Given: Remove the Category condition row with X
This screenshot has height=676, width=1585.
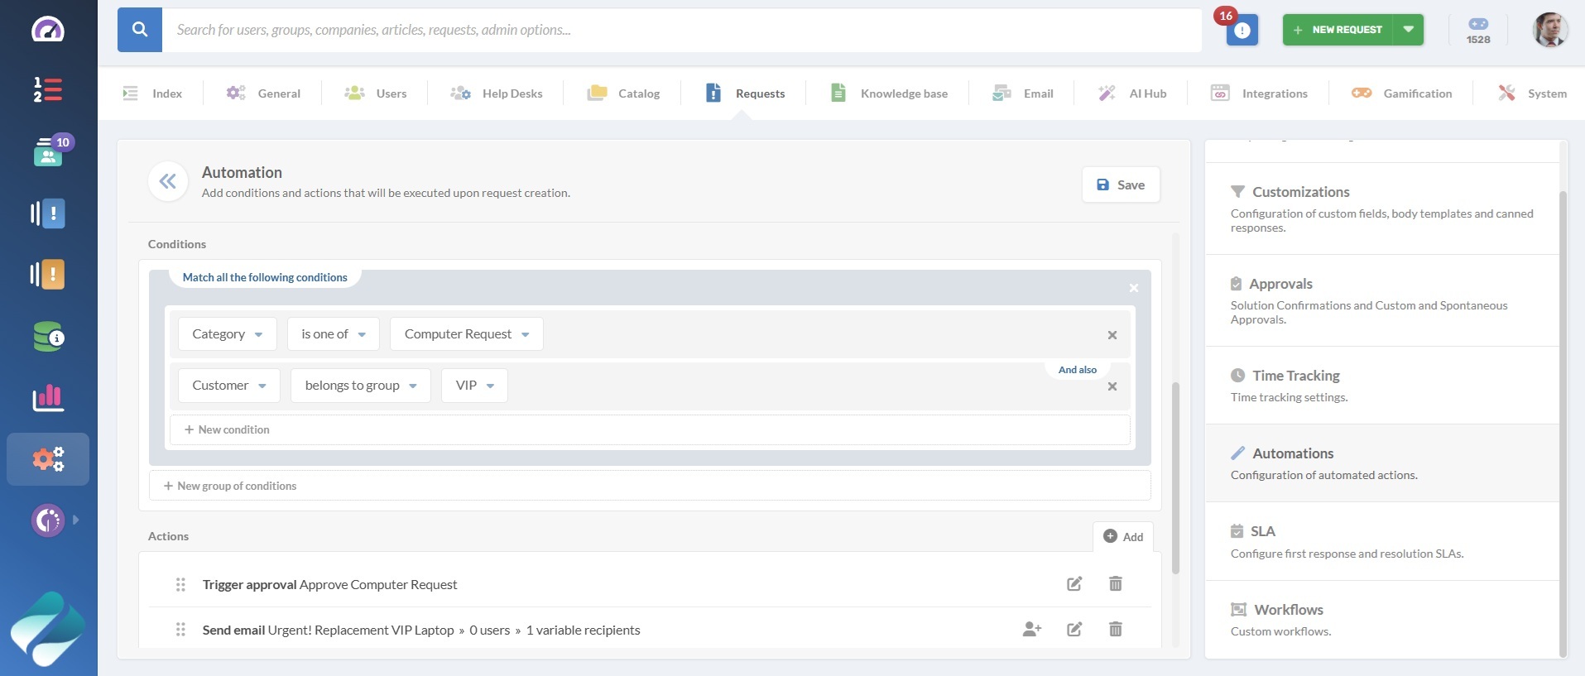Looking at the screenshot, I should click(1112, 335).
